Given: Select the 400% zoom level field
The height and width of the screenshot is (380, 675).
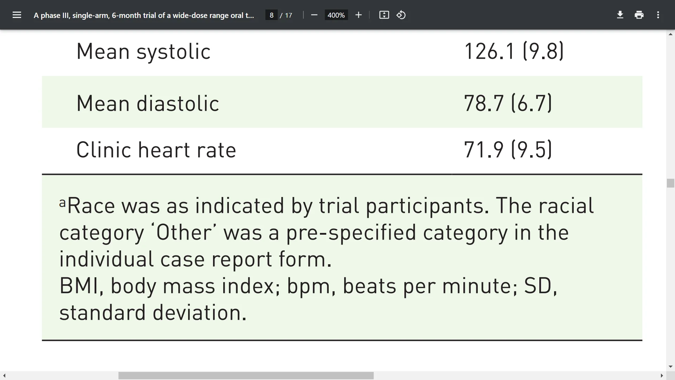Looking at the screenshot, I should click(x=336, y=15).
